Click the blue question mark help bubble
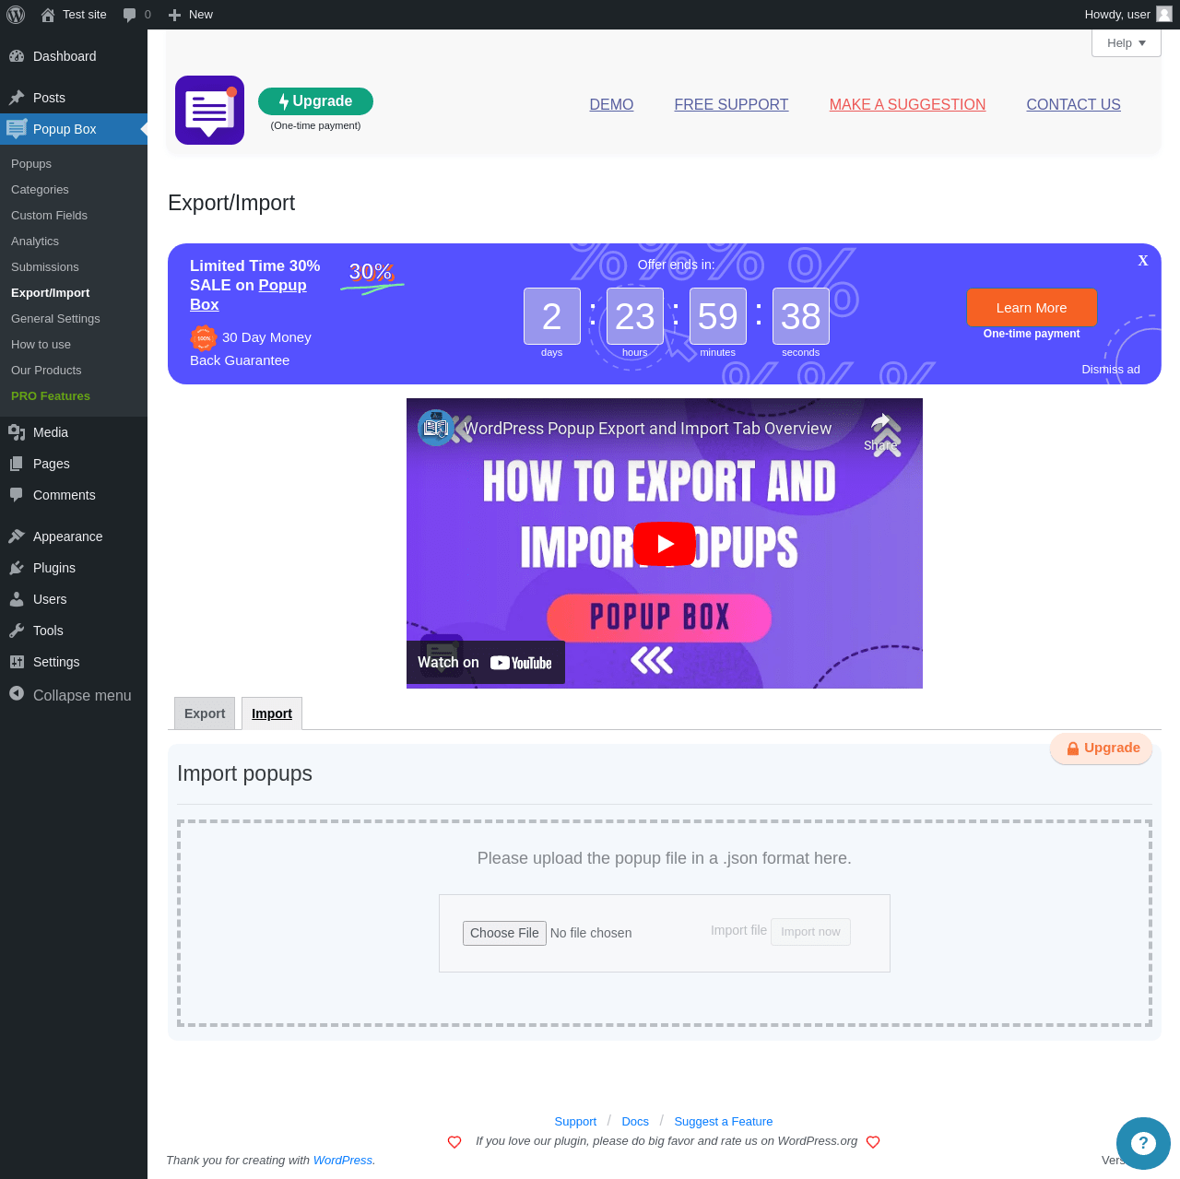 pyautogui.click(x=1143, y=1143)
